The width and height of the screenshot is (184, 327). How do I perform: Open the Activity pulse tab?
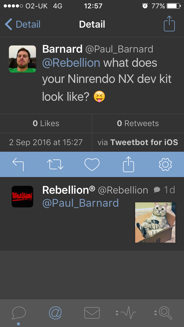(x=126, y=313)
